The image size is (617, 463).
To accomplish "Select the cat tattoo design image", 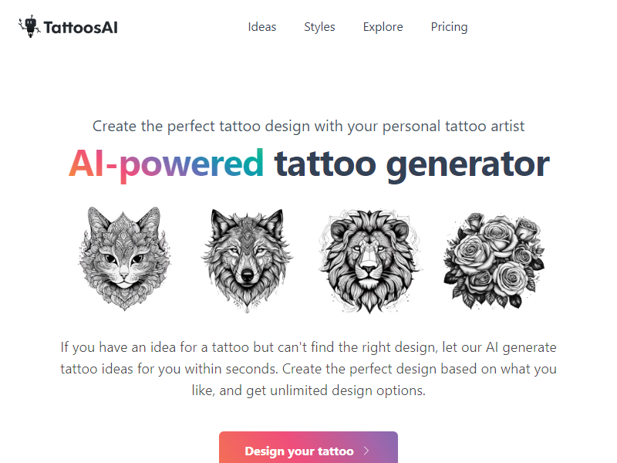I will coord(125,259).
